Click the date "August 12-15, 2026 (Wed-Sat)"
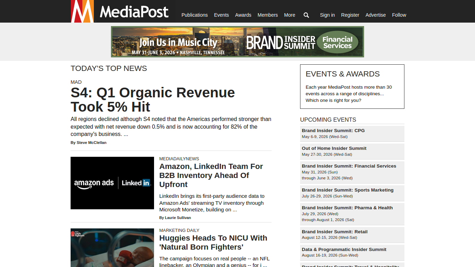The height and width of the screenshot is (267, 475). click(x=329, y=237)
